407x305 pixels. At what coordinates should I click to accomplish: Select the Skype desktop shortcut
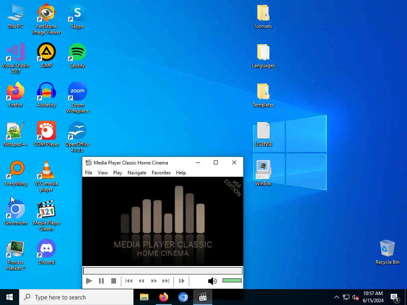tap(78, 16)
